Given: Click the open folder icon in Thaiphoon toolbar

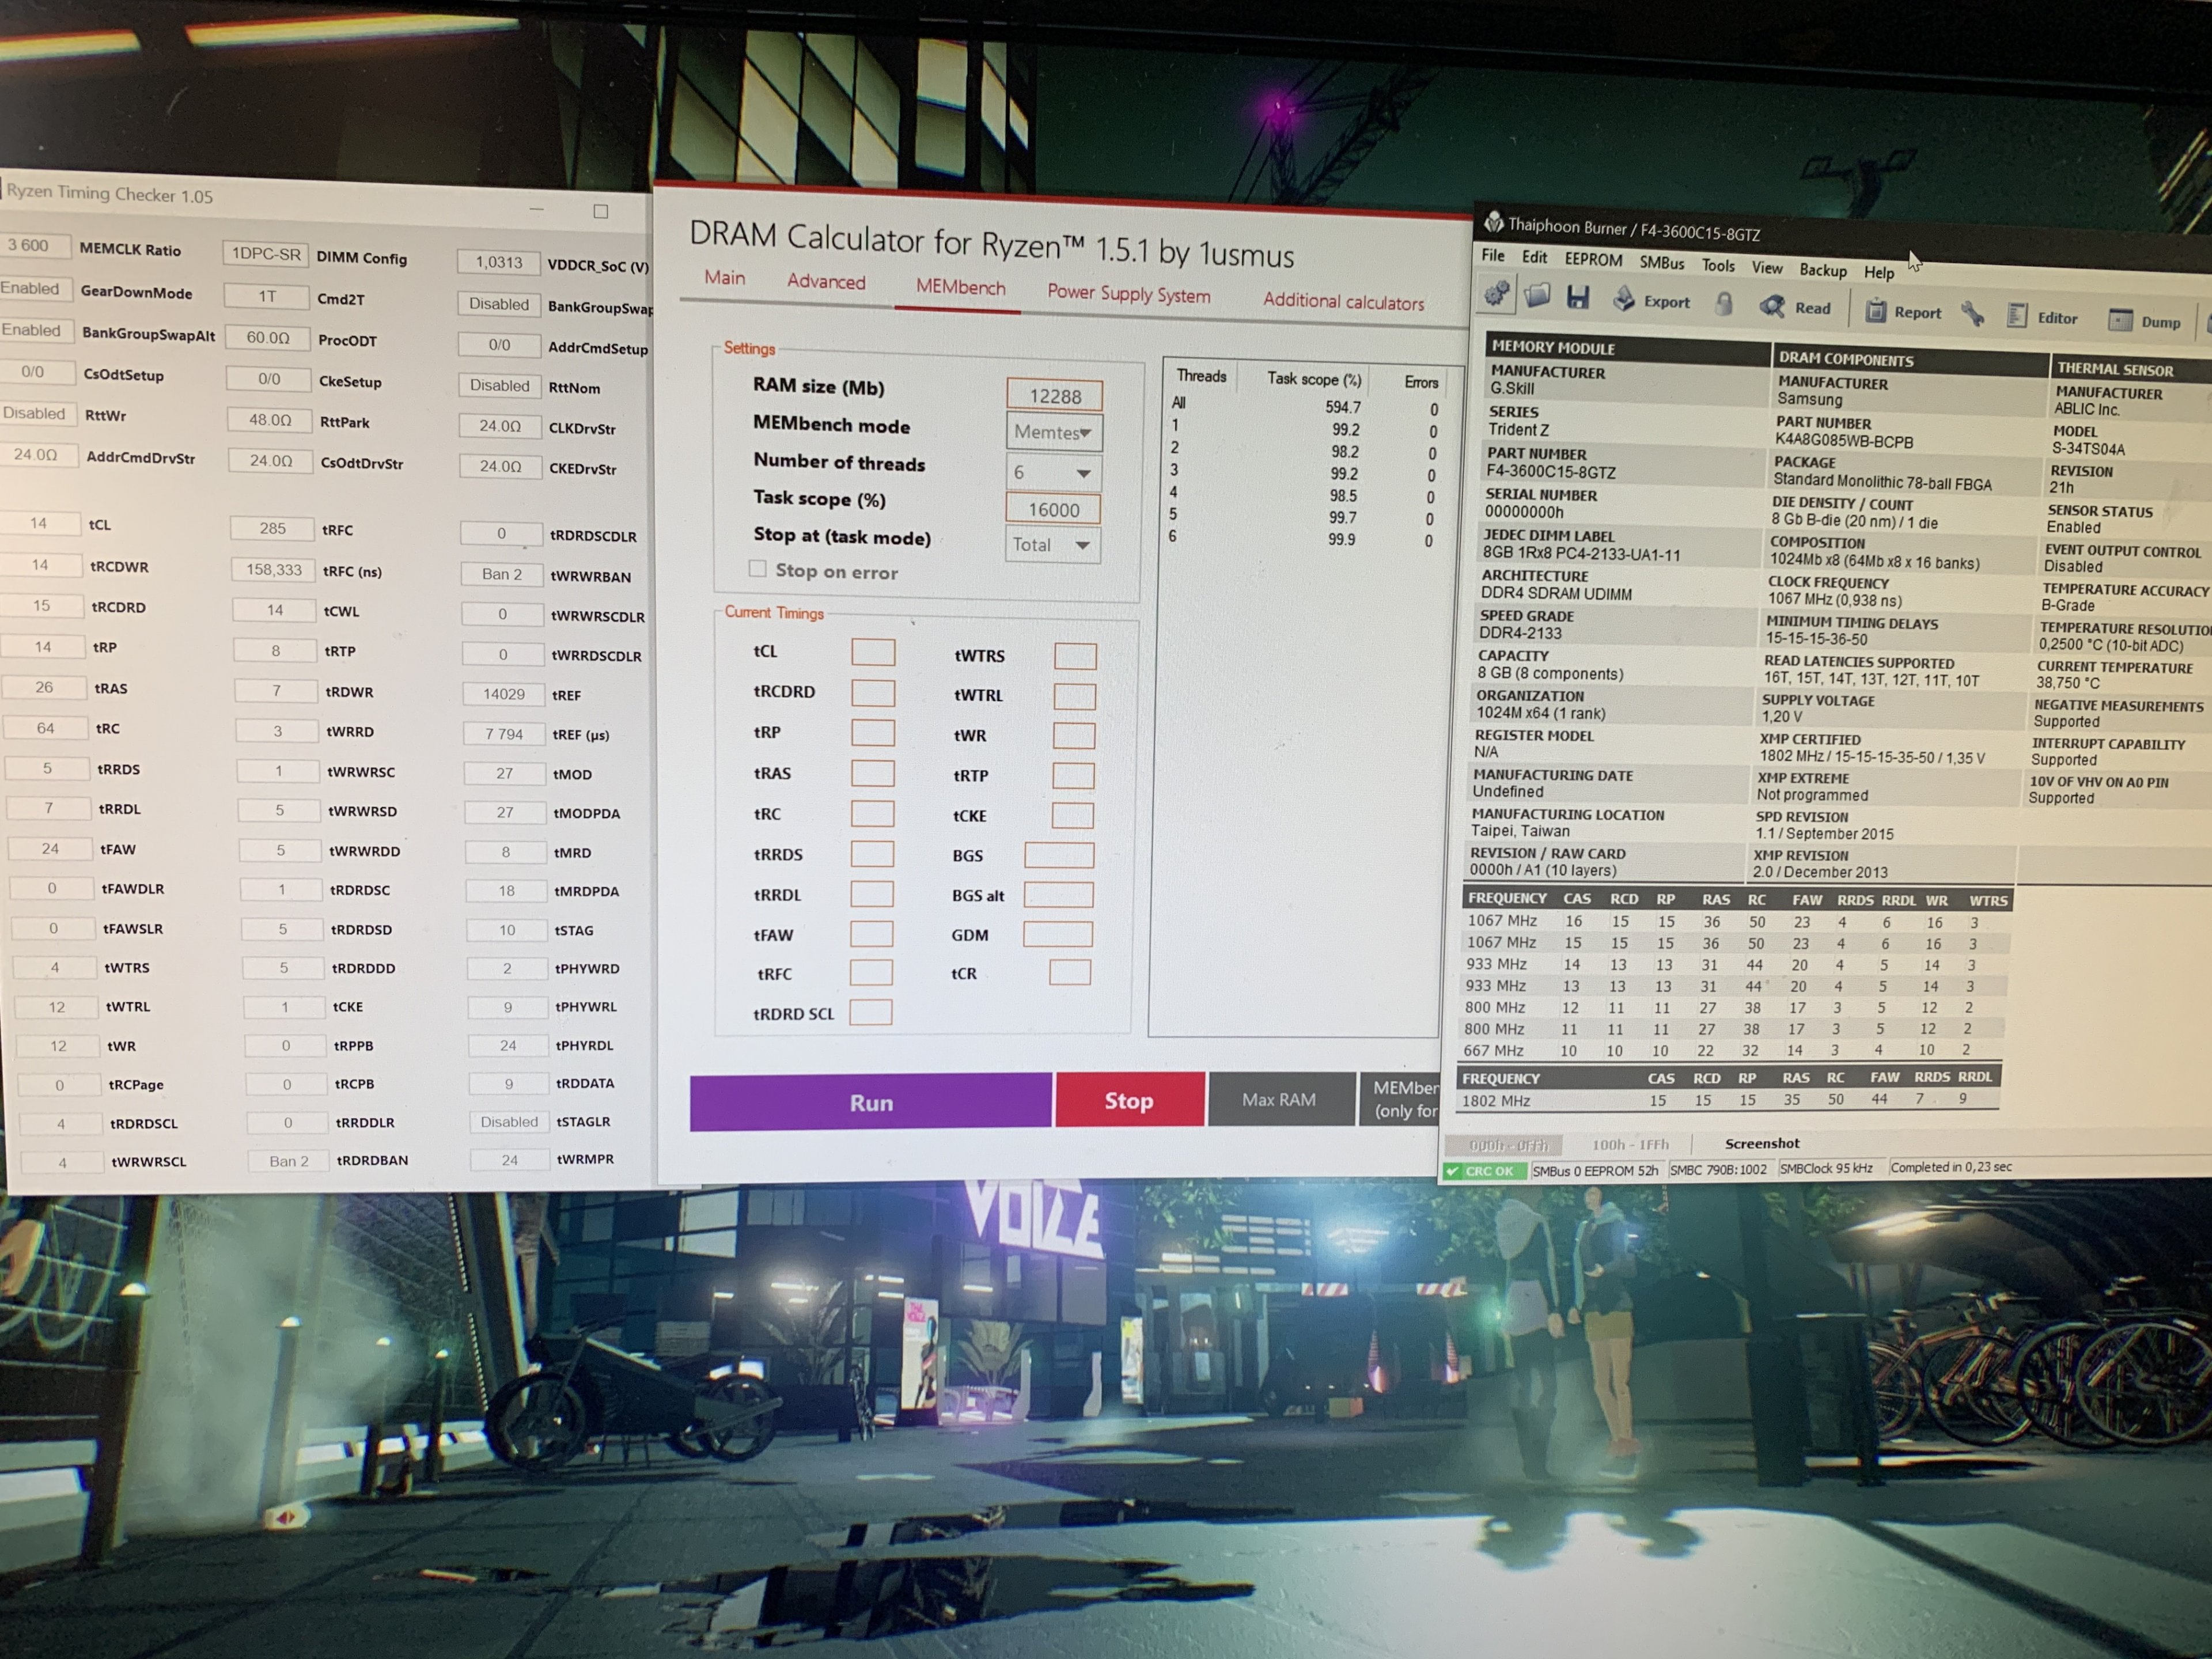Looking at the screenshot, I should 1537,296.
